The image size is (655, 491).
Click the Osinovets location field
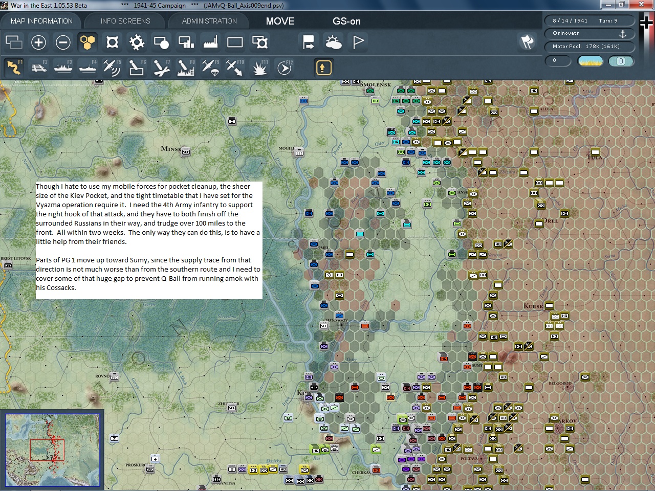pos(589,33)
